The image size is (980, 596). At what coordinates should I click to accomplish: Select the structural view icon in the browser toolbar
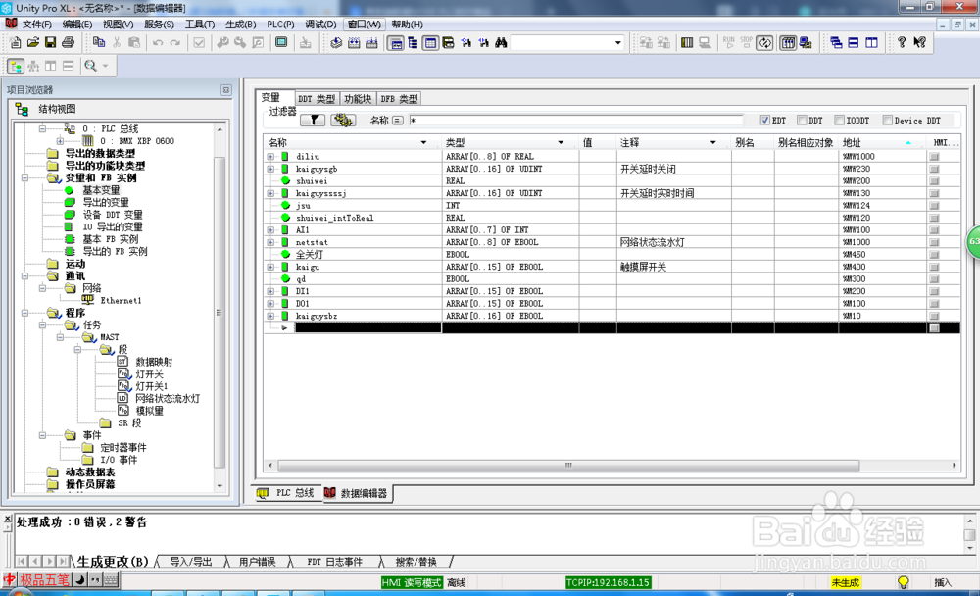click(16, 66)
